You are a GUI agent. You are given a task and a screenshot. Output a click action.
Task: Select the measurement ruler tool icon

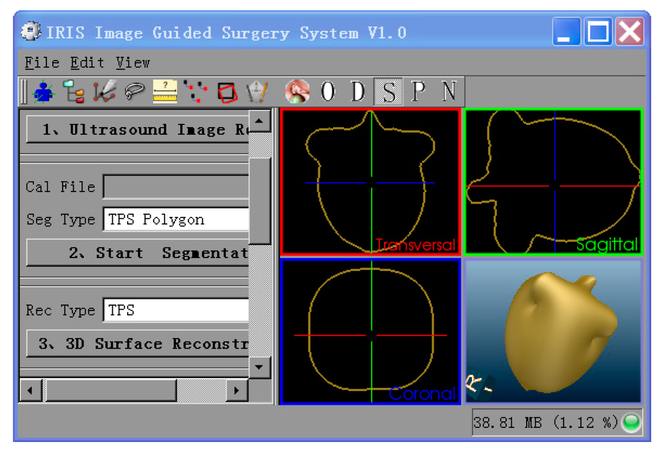[x=165, y=92]
